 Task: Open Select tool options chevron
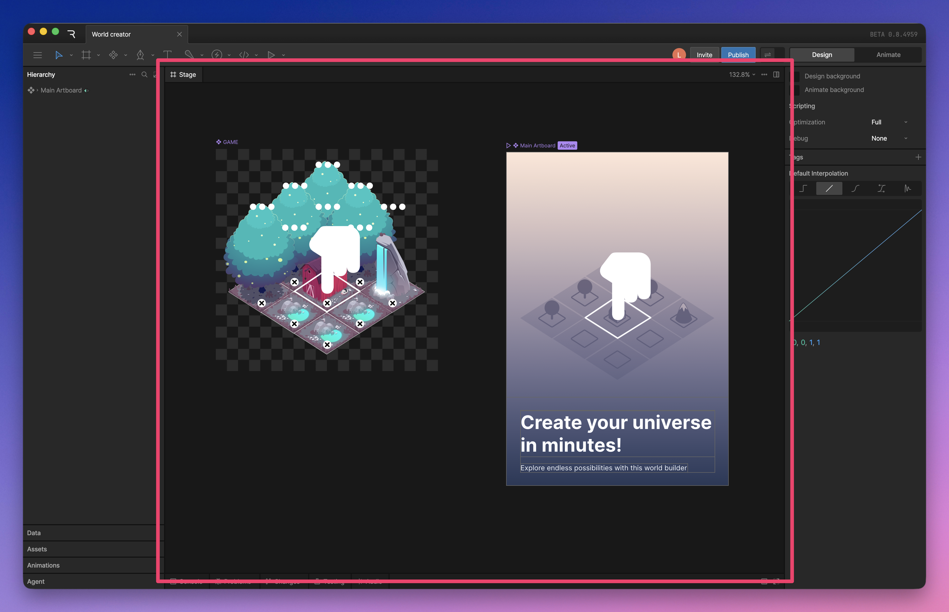72,55
